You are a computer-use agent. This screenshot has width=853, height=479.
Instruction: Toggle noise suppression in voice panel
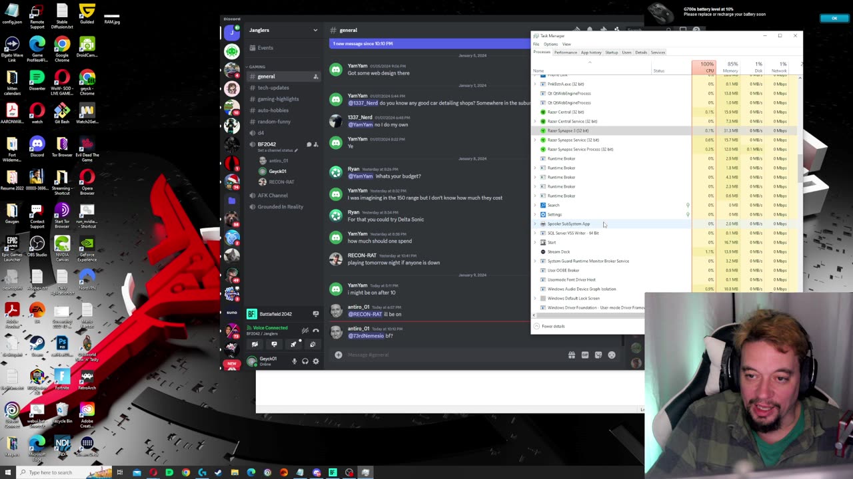[305, 330]
